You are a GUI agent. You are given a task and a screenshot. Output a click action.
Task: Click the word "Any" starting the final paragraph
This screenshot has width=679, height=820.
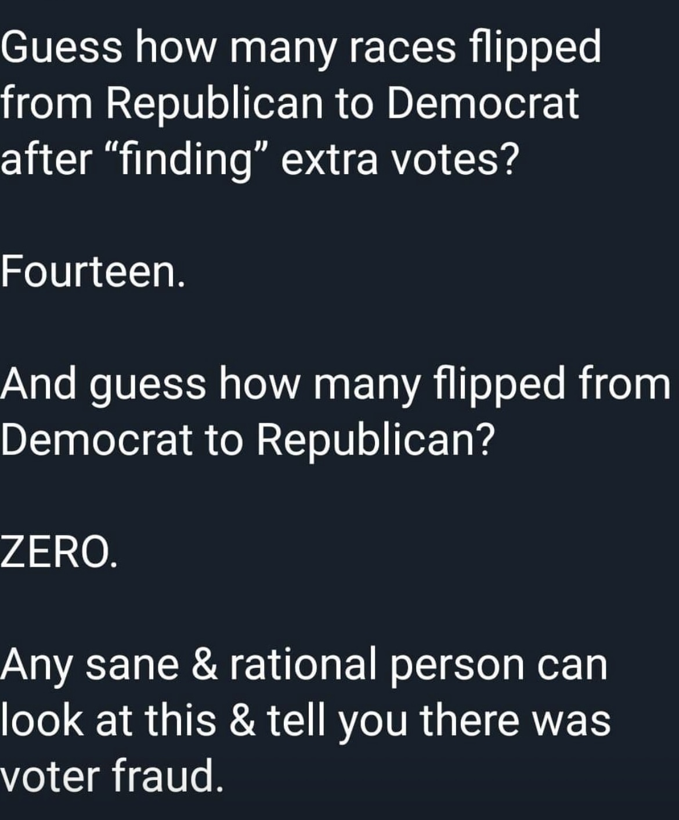[x=36, y=666]
